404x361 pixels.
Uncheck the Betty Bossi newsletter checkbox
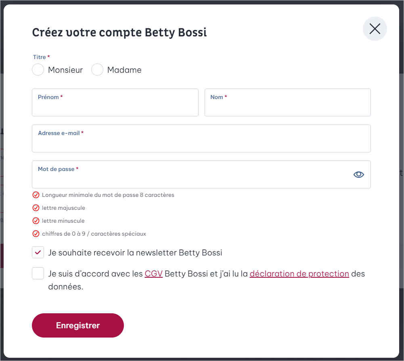[x=38, y=252]
